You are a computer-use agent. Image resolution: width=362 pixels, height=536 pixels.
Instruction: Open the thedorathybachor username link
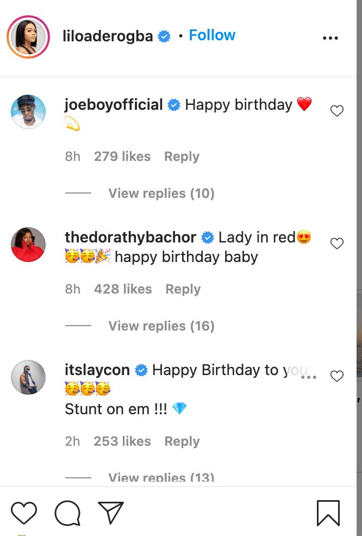pos(130,238)
